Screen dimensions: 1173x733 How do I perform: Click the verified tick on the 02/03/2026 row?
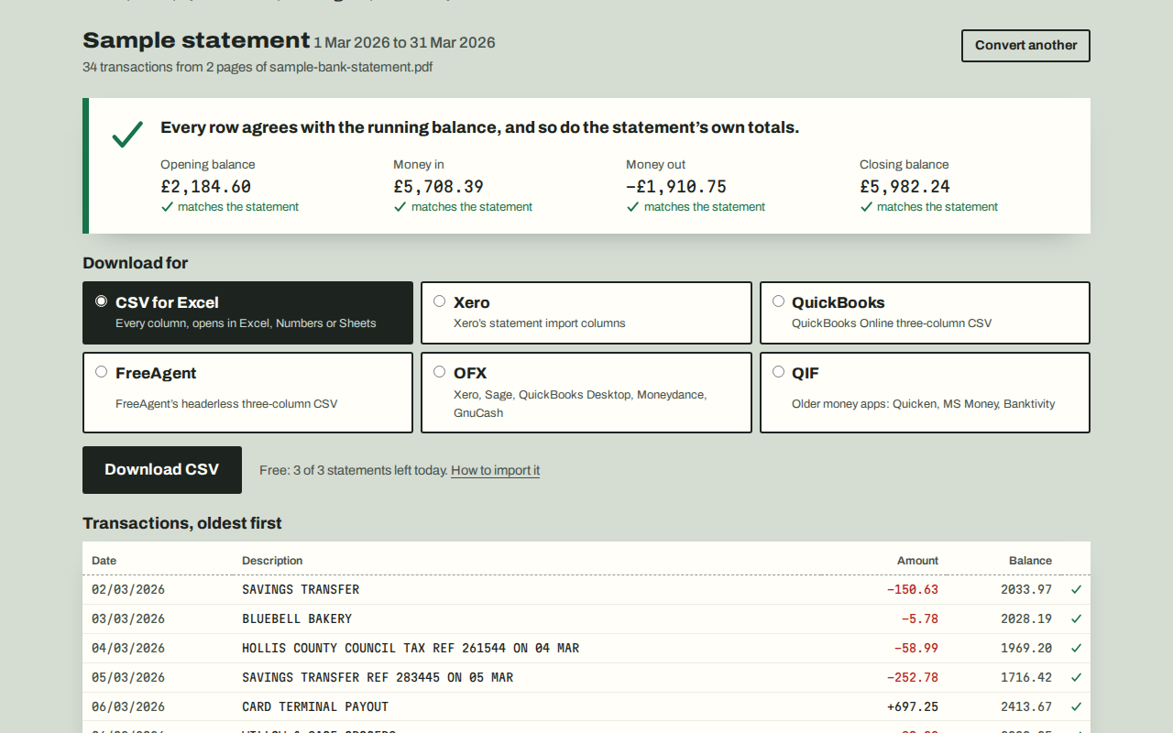(1076, 590)
